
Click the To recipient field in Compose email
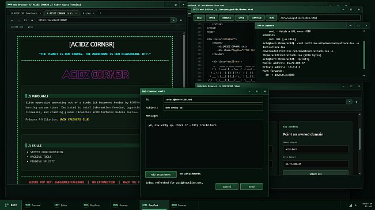213,99
